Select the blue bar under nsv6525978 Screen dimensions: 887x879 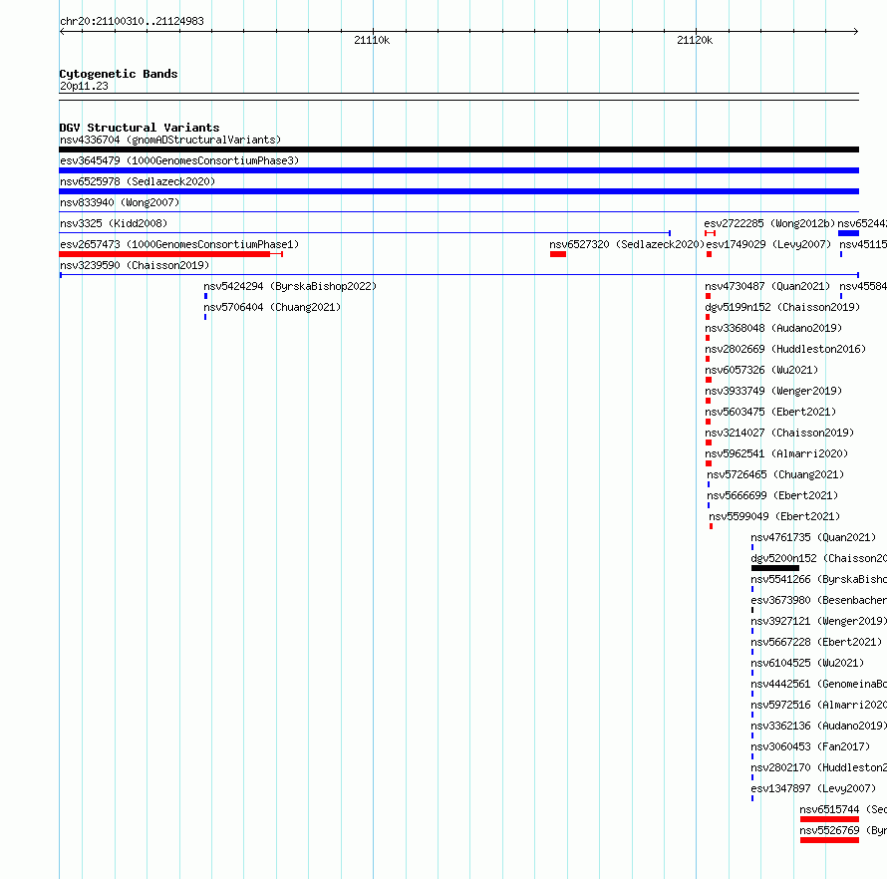(x=458, y=191)
